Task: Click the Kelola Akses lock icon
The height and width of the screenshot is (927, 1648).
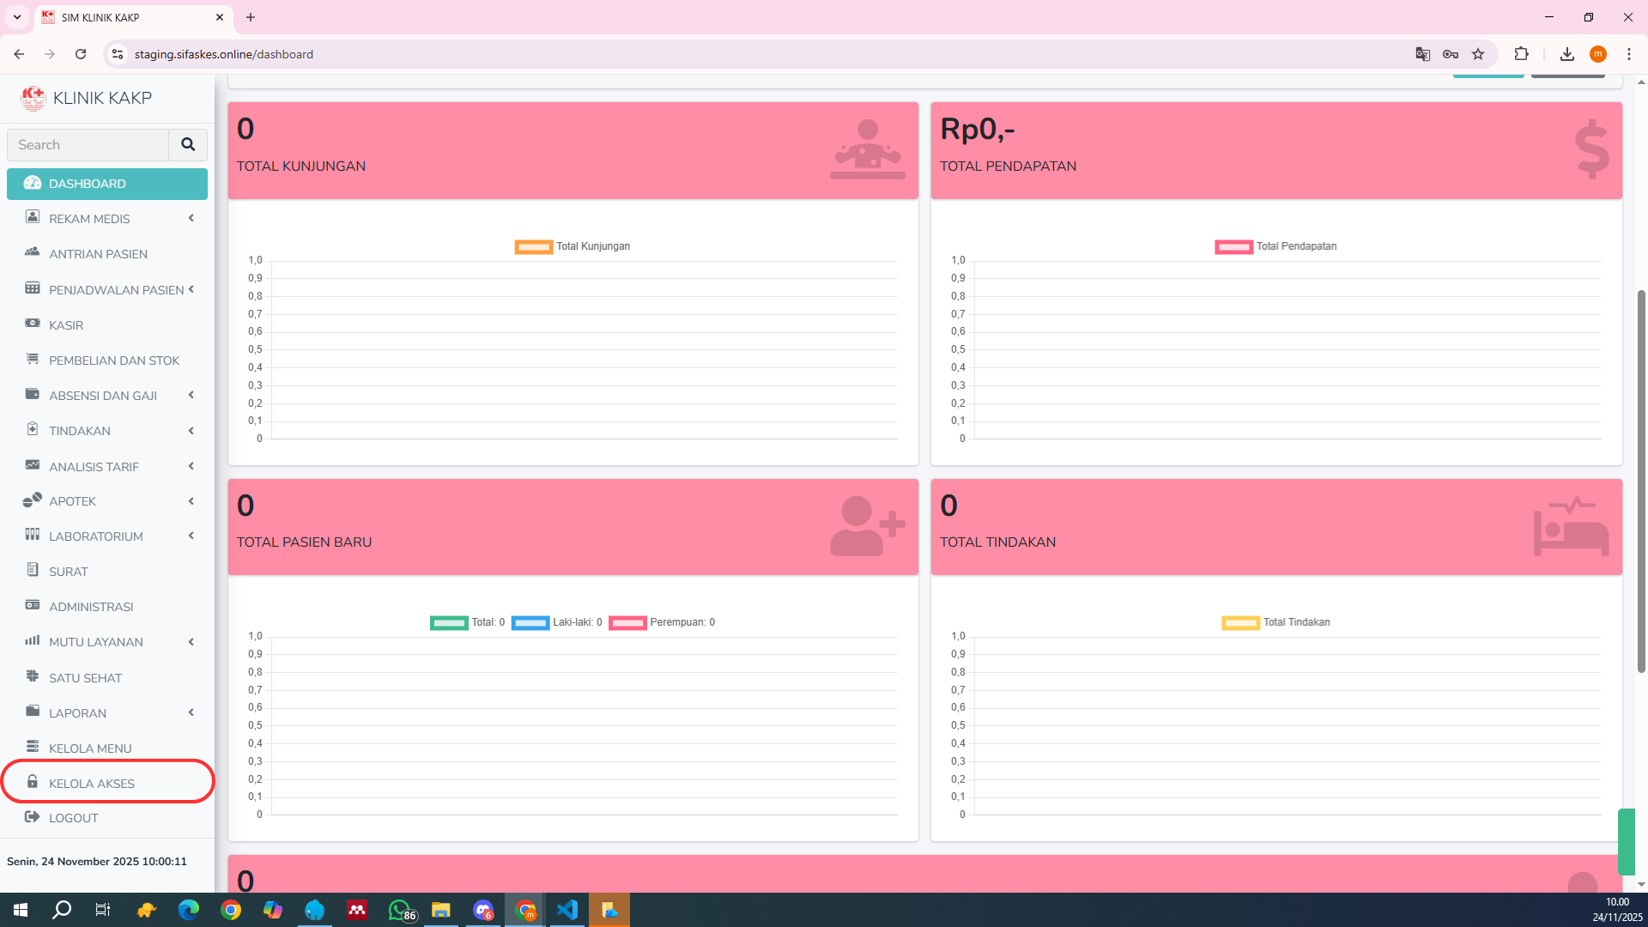Action: (33, 782)
